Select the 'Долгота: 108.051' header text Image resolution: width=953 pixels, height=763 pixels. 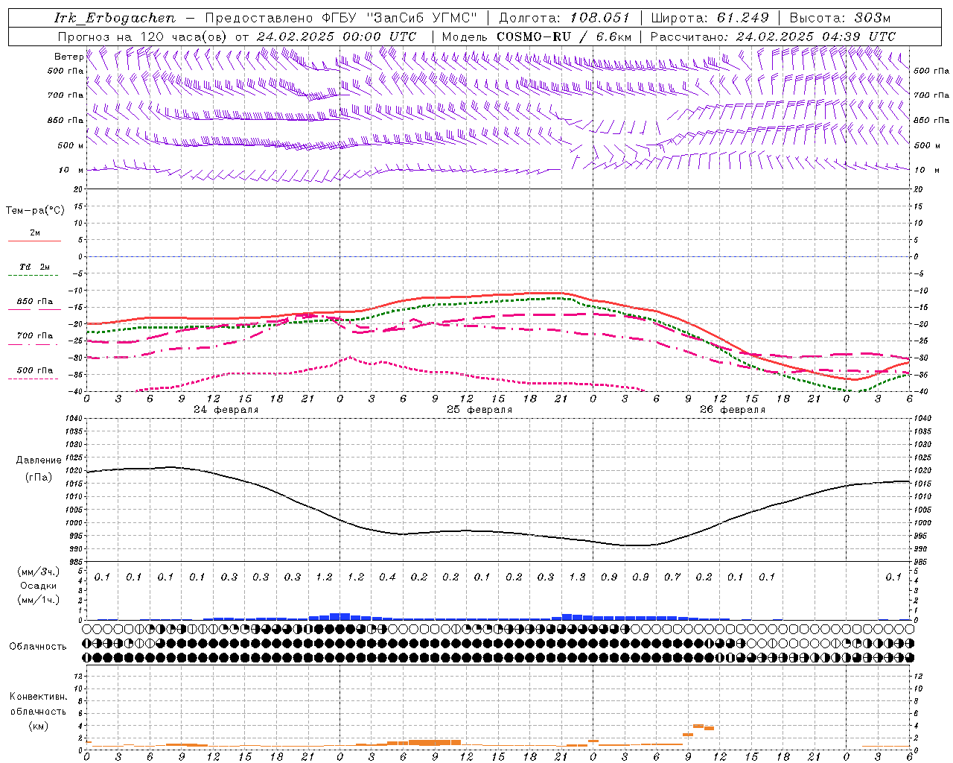coord(564,18)
